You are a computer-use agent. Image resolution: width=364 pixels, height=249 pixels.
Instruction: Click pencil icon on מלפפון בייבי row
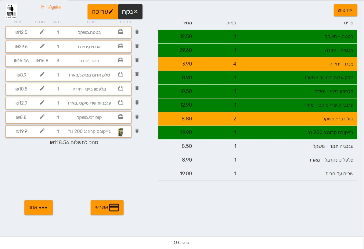(x=42, y=88)
